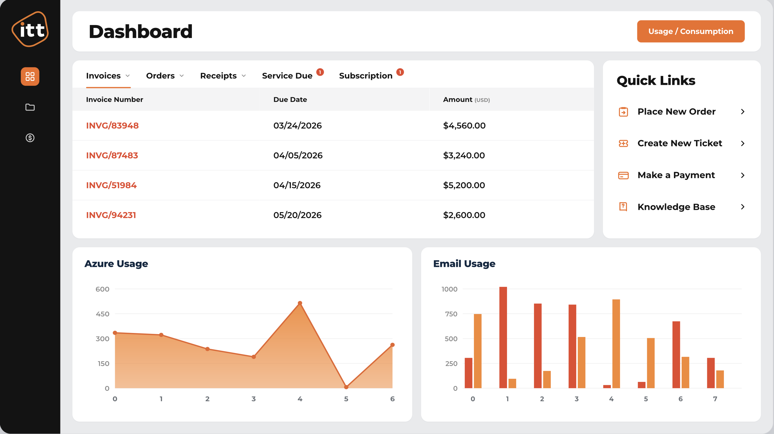774x434 pixels.
Task: Click the Knowledge Base question-book icon
Action: 623,207
